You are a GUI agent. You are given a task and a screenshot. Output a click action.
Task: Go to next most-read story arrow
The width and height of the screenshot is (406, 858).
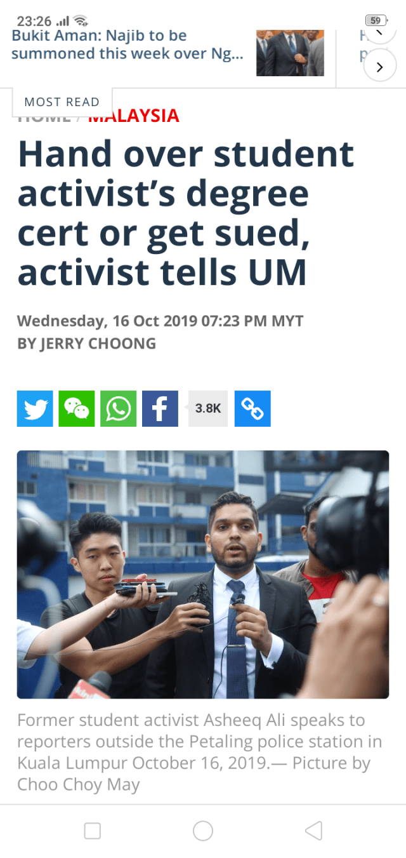[x=379, y=67]
